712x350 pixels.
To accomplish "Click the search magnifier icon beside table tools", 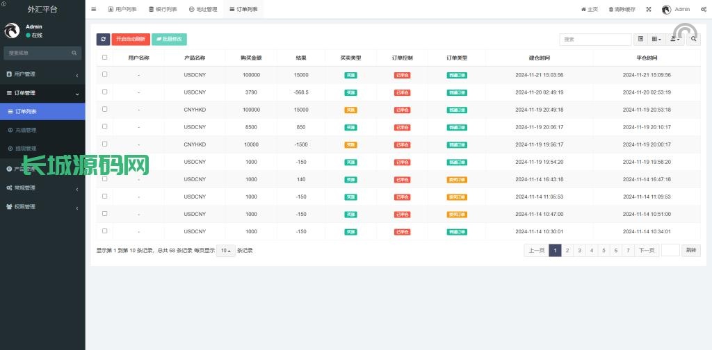I will tap(694, 40).
